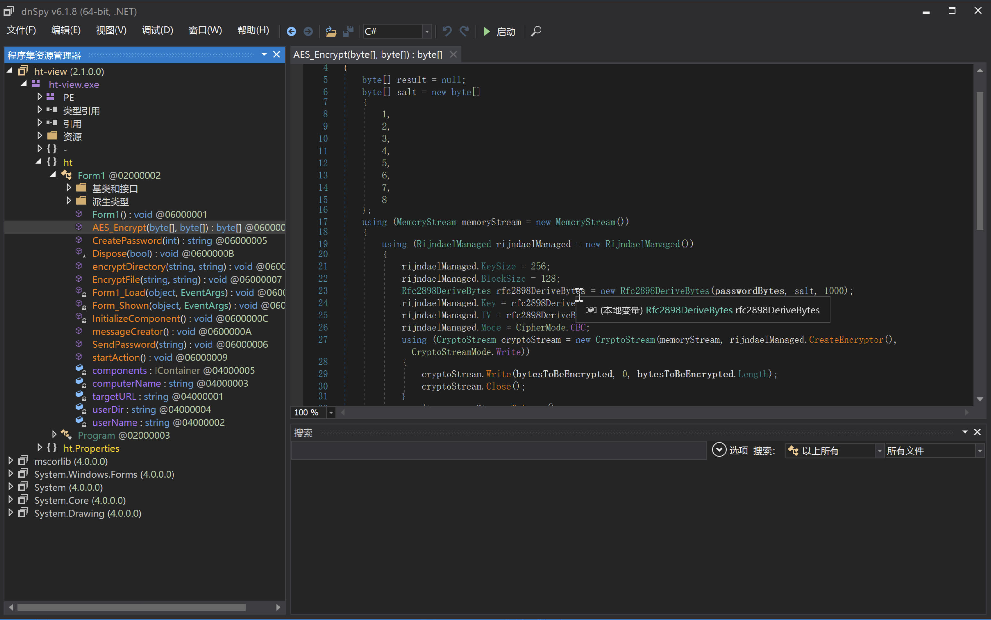Expand the 派生类型 folder
Screen dimensions: 991x620
click(69, 200)
